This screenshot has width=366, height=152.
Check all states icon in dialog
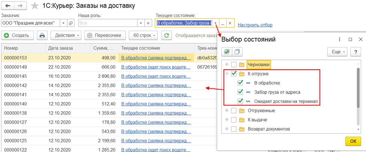tap(226, 52)
